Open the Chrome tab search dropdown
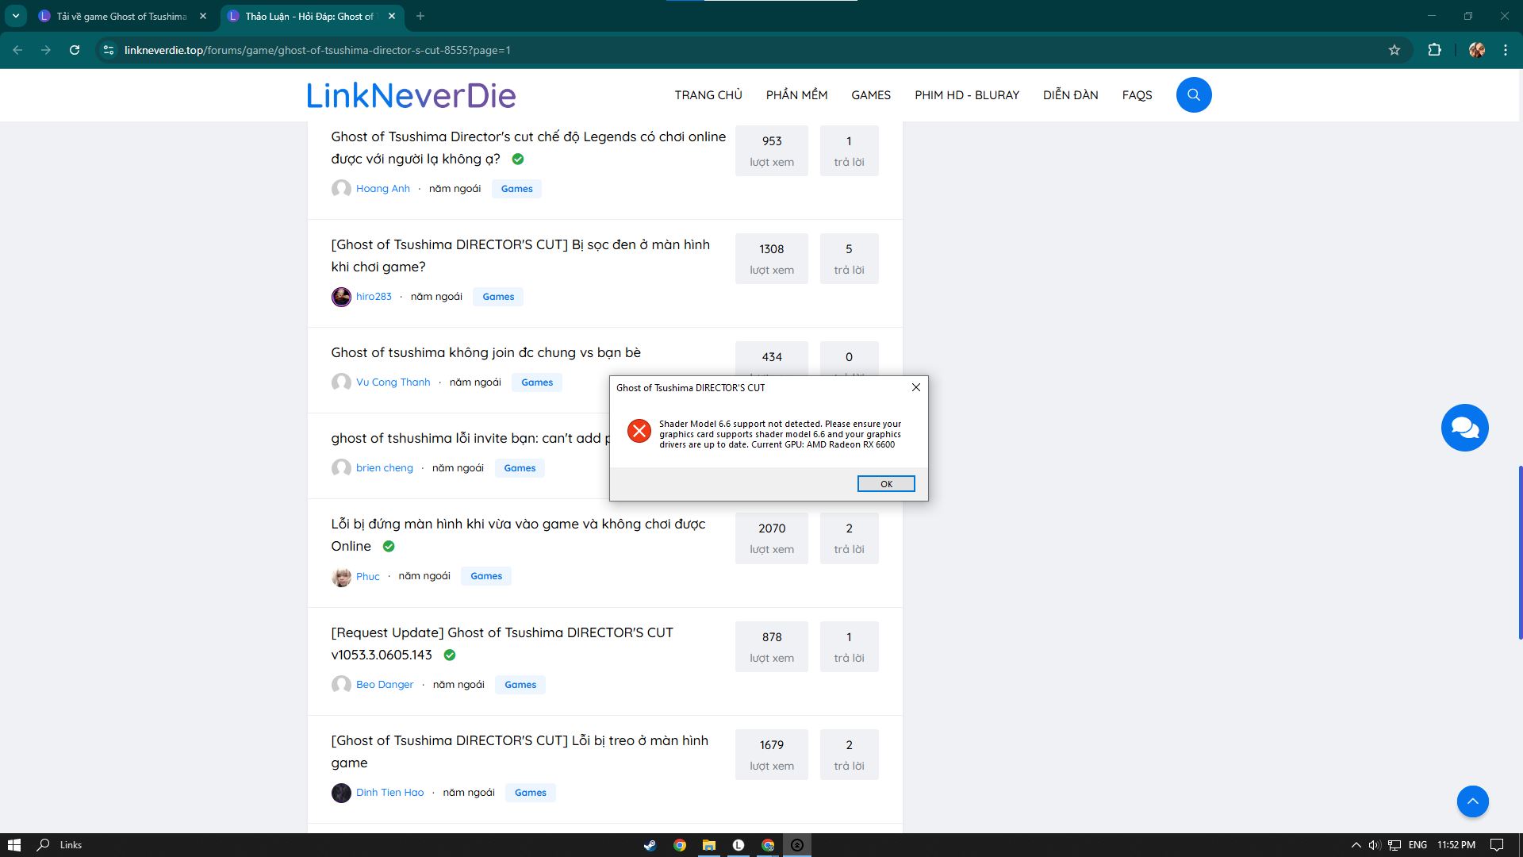1523x857 pixels. (17, 15)
